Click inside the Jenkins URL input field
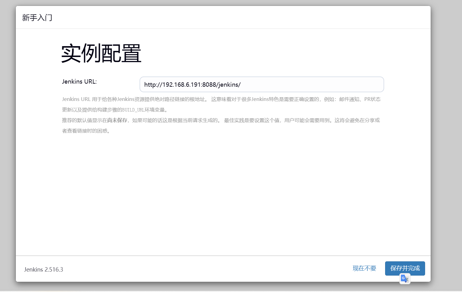 261,84
